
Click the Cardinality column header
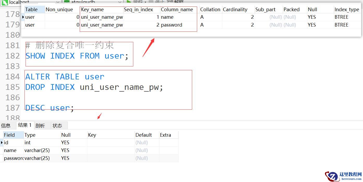click(238, 9)
